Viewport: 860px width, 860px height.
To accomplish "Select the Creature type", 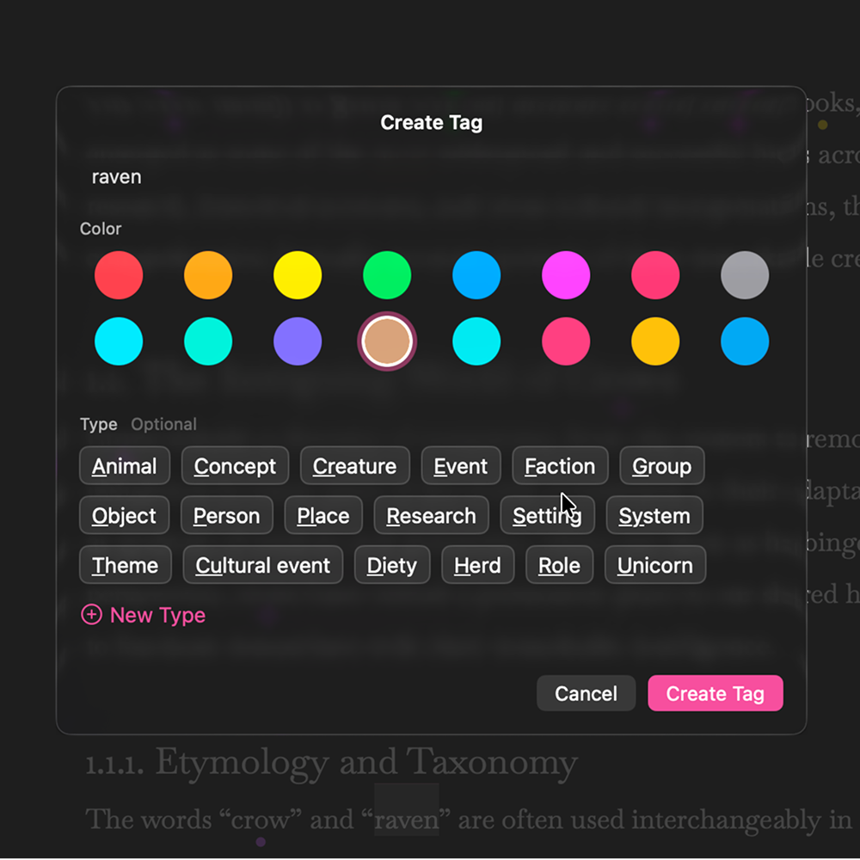I will coord(354,465).
